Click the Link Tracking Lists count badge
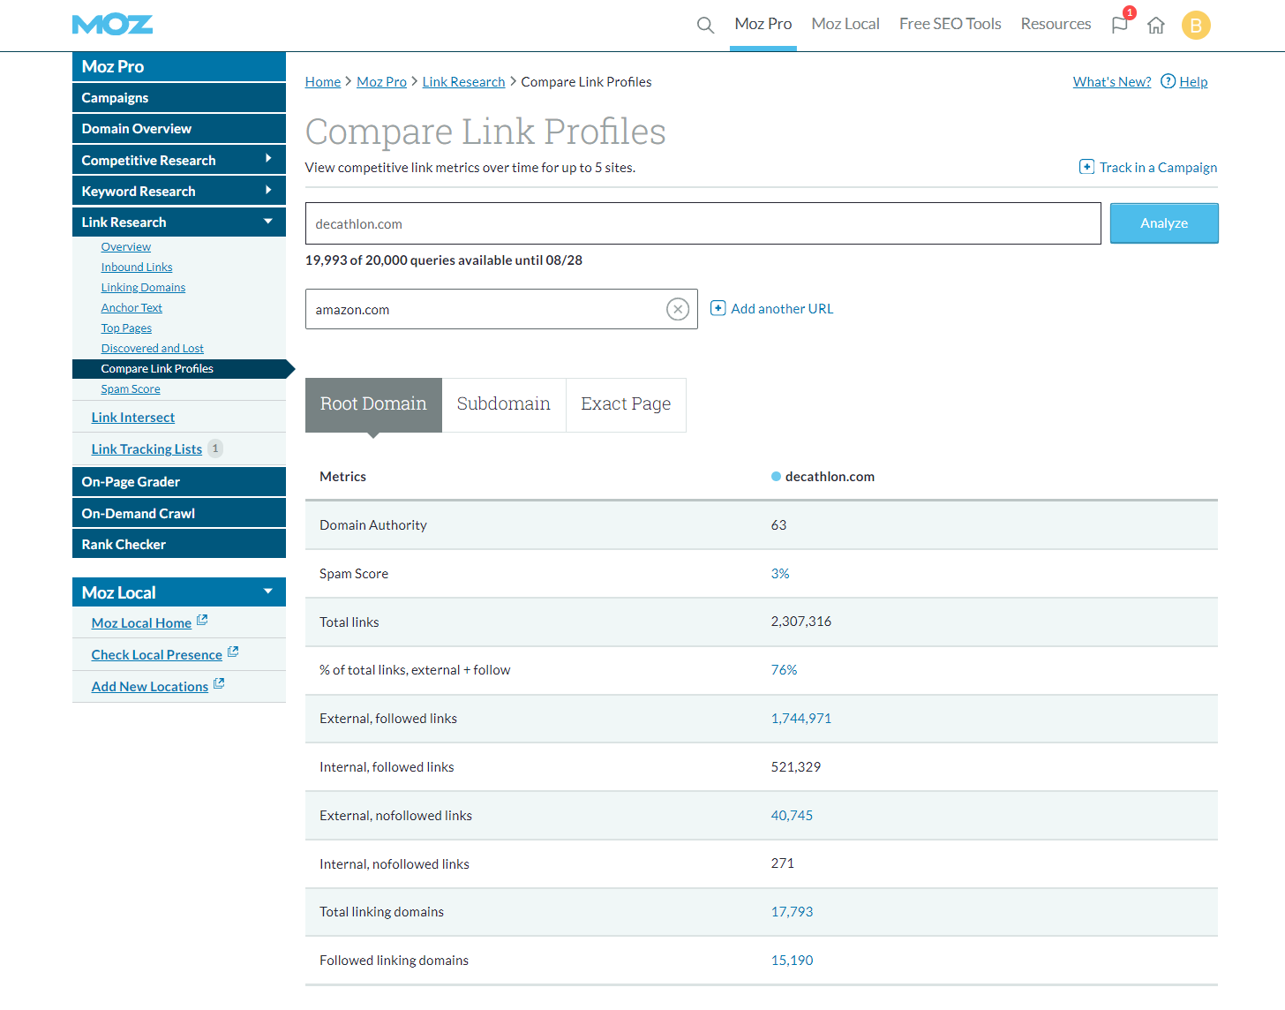Image resolution: width=1285 pixels, height=1010 pixels. (215, 448)
